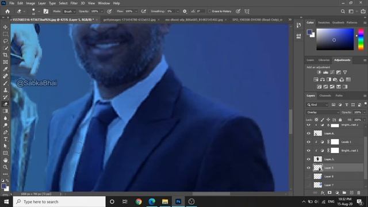Hide the Levels 1 layer
The width and height of the screenshot is (368, 207).
tap(308, 142)
